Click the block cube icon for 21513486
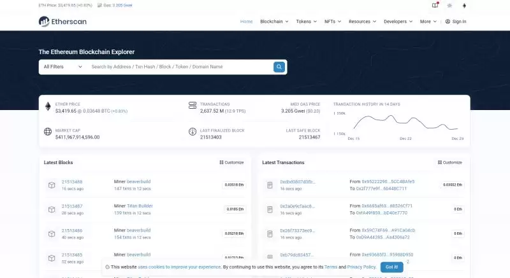510x278 pixels. (x=51, y=233)
